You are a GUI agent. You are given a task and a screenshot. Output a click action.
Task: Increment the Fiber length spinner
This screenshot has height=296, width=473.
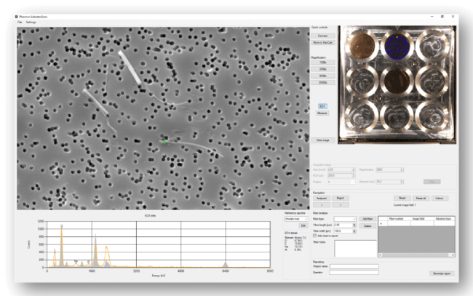click(x=354, y=223)
